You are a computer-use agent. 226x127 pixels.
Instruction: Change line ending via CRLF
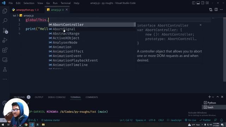(x=161, y=120)
